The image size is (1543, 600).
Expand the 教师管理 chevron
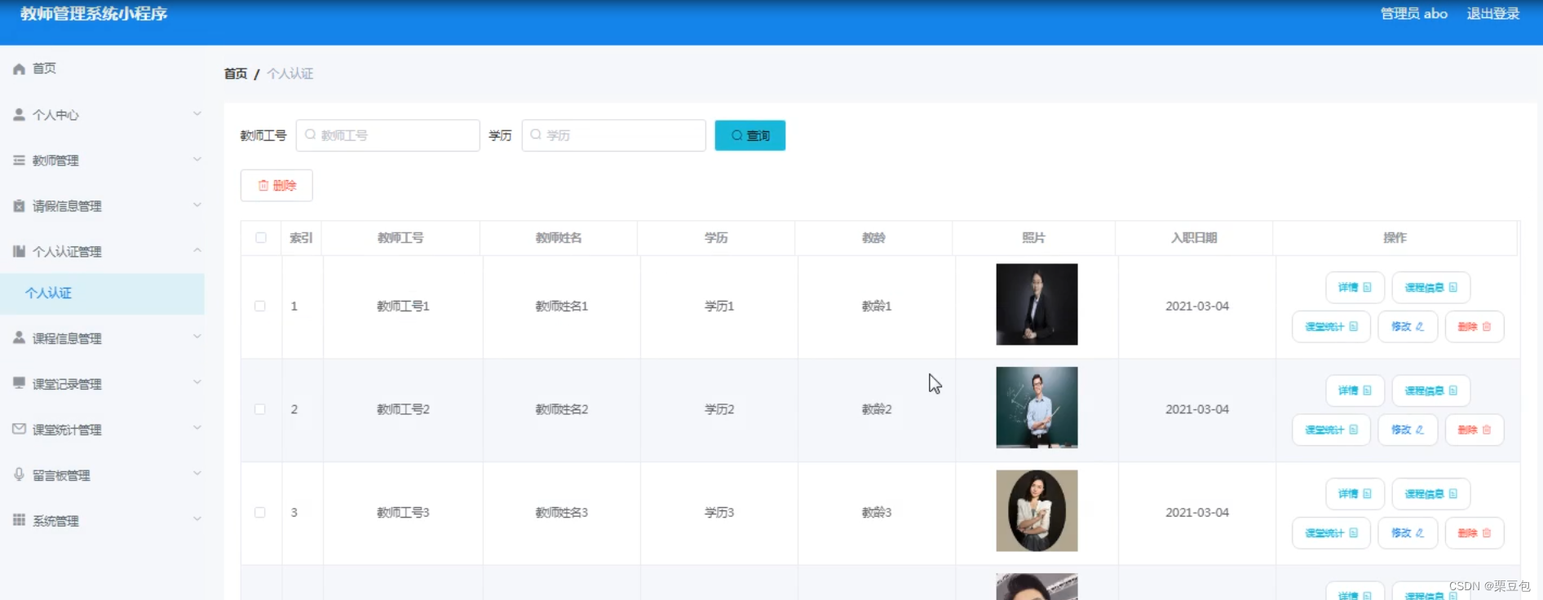tap(197, 159)
